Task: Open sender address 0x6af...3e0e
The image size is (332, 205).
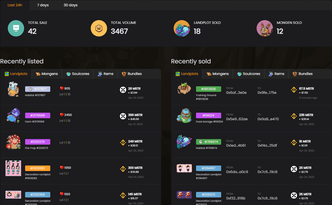Action: (x=236, y=93)
